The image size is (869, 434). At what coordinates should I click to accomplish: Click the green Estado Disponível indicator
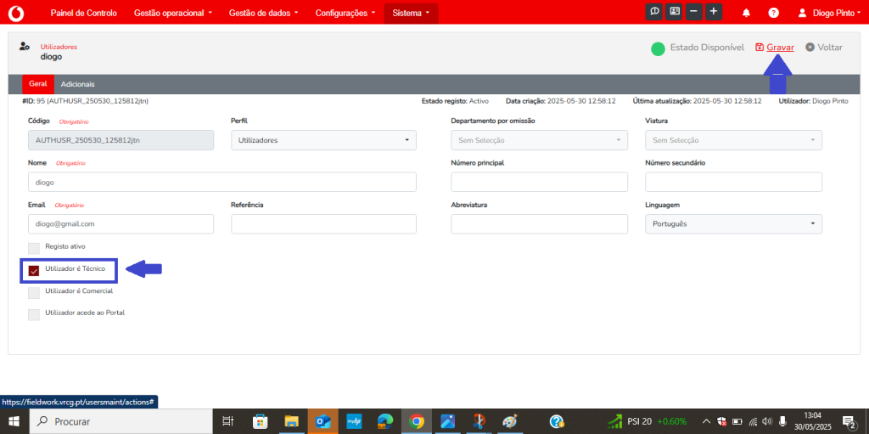pyautogui.click(x=658, y=49)
